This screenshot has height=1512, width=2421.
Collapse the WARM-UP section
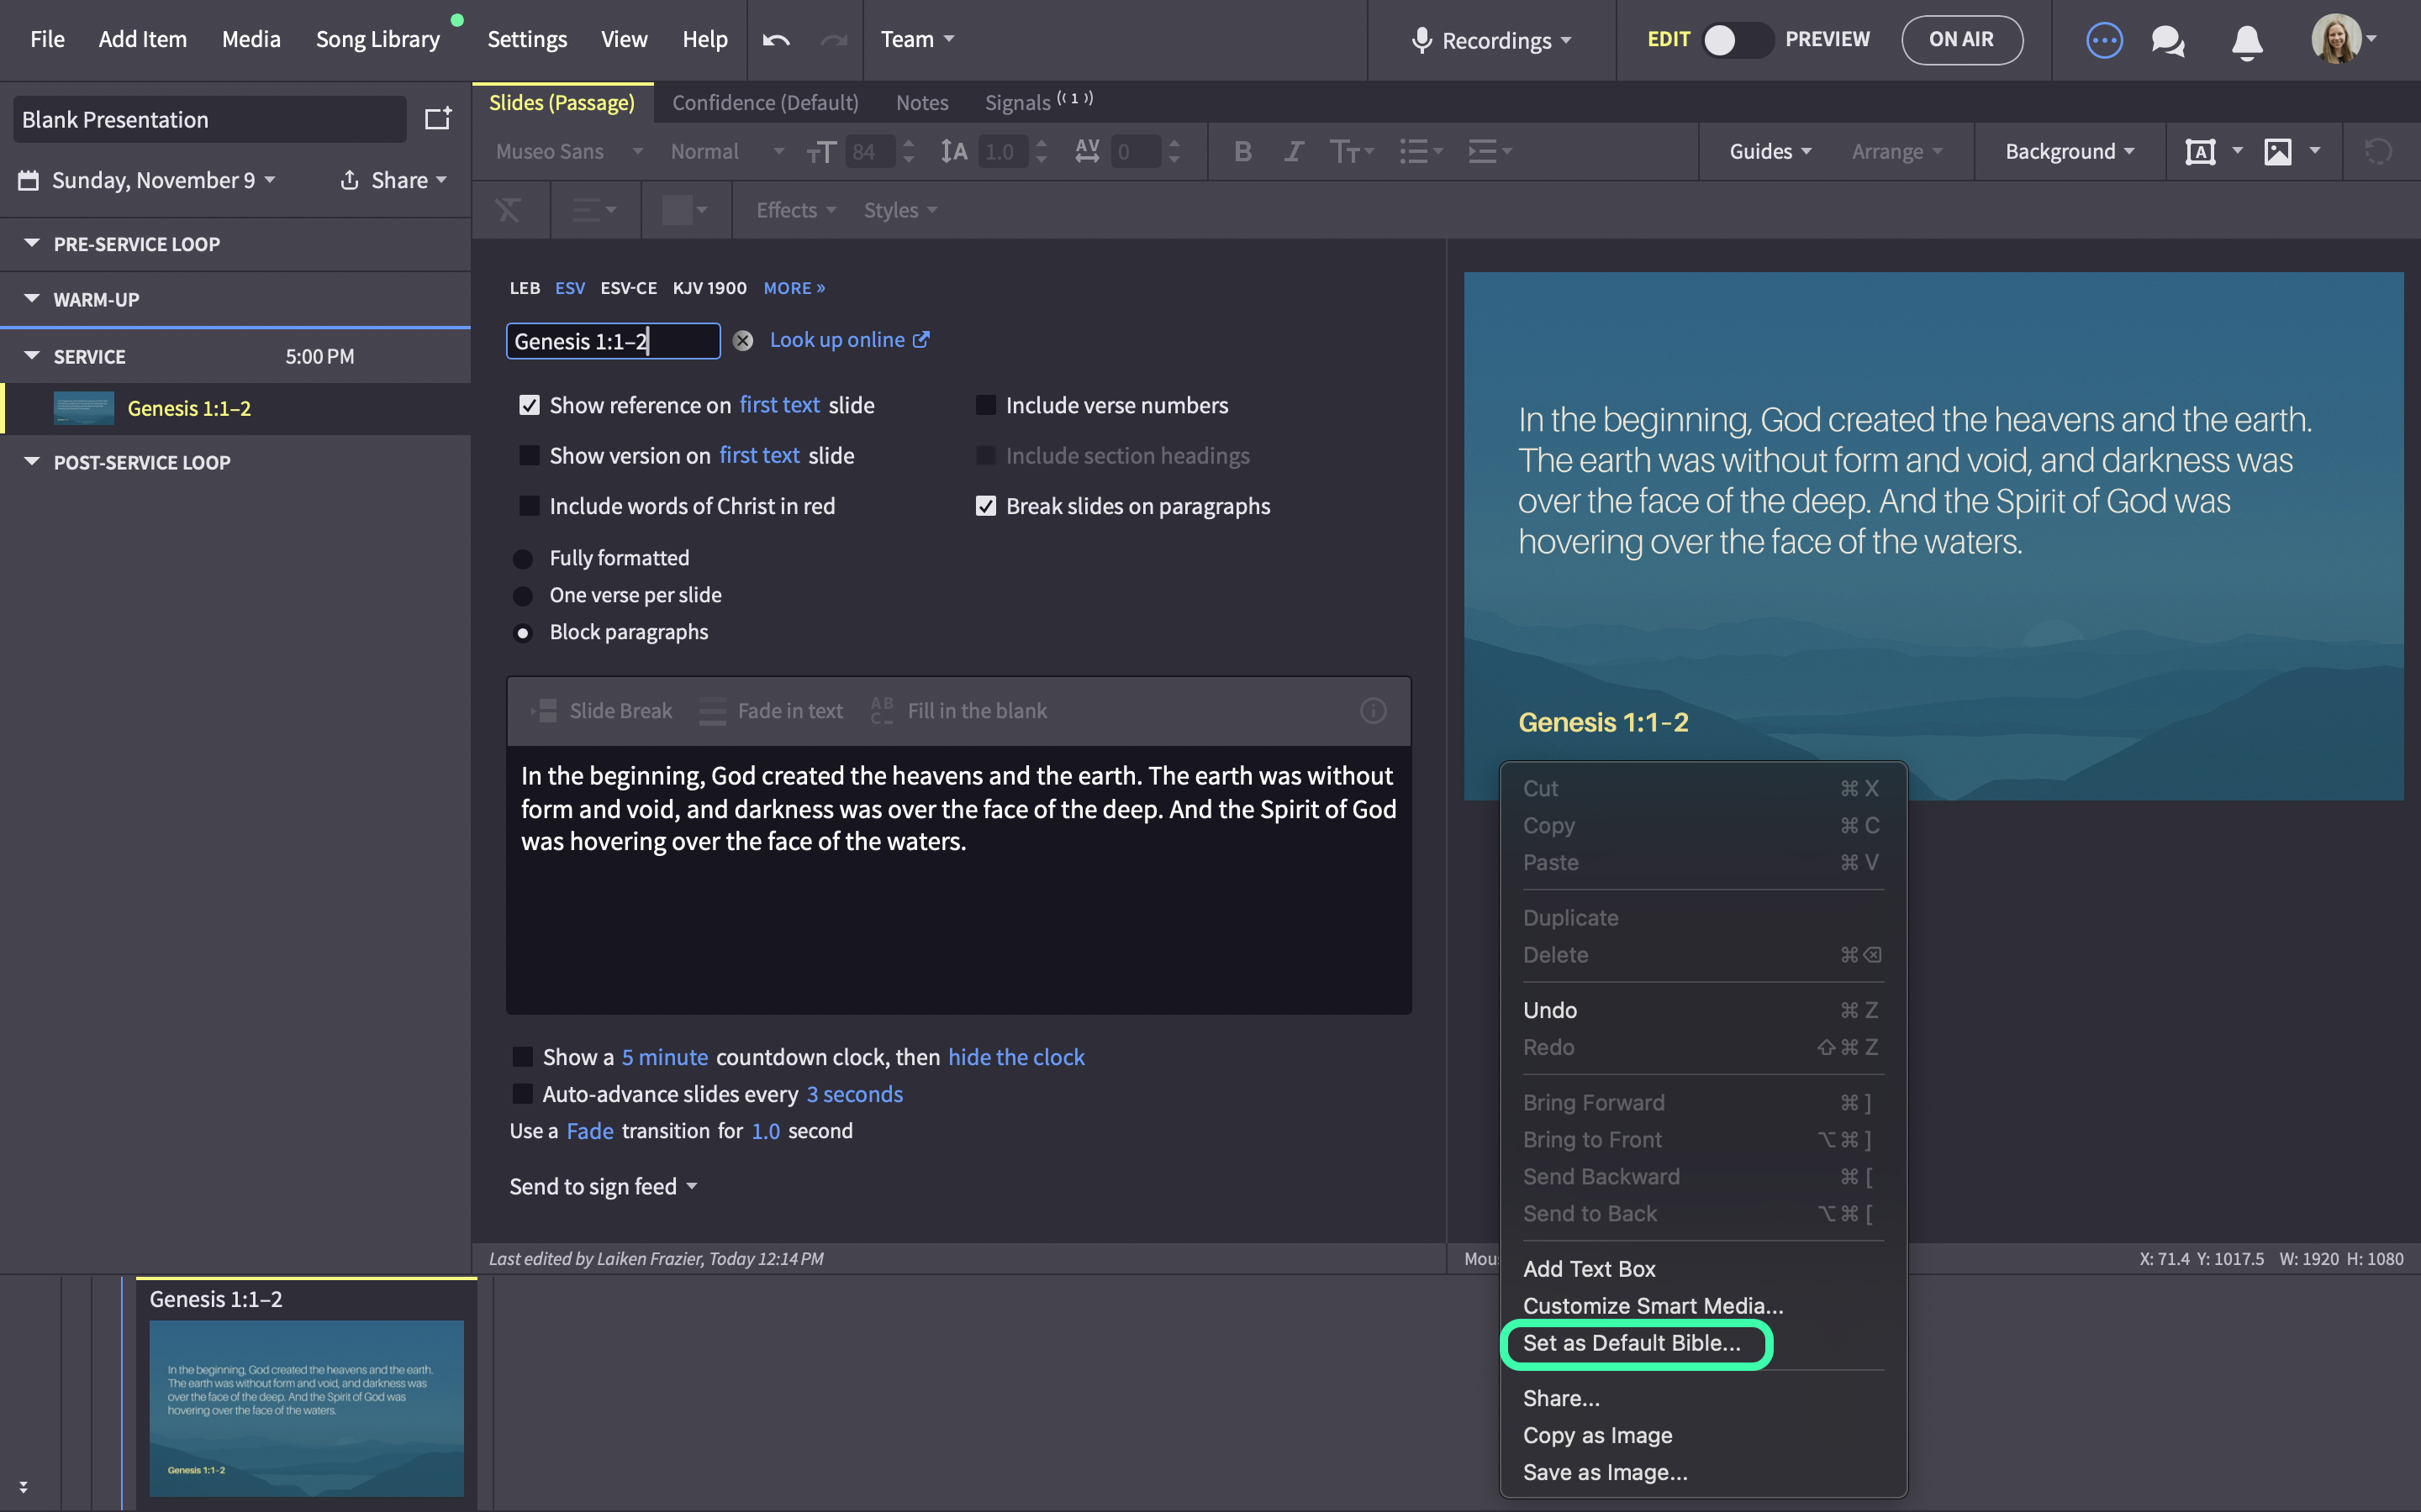click(32, 299)
